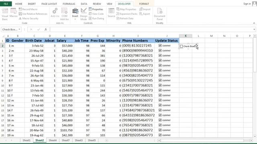Select cell with $103,750 salary

pos(65,130)
